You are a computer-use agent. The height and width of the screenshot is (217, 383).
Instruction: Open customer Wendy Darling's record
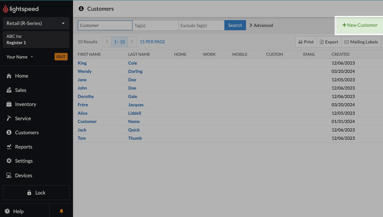[x=85, y=71]
